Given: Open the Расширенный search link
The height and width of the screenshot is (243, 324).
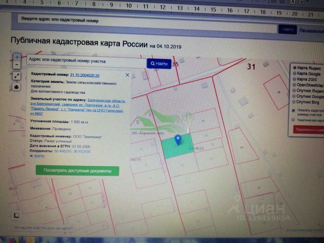Looking at the screenshot, I should [x=312, y=31].
